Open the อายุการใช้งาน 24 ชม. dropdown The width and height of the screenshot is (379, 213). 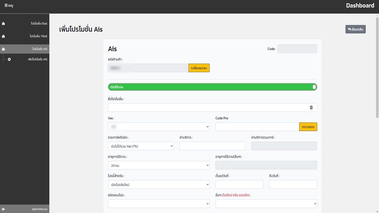[x=159, y=165]
